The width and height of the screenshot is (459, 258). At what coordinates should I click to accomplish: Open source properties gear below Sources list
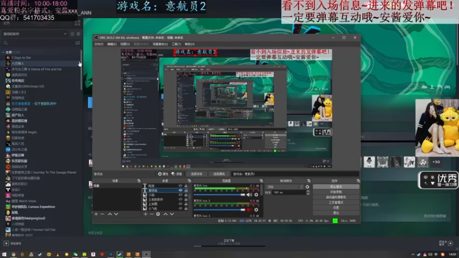pyautogui.click(x=158, y=214)
